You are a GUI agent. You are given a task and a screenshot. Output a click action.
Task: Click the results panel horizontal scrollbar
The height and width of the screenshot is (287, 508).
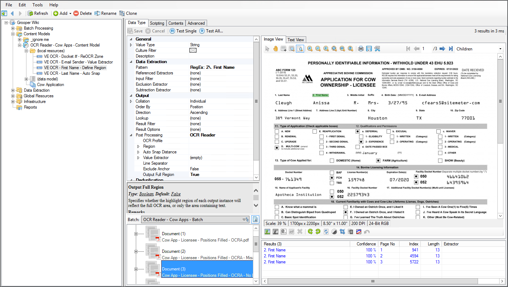click(x=373, y=281)
